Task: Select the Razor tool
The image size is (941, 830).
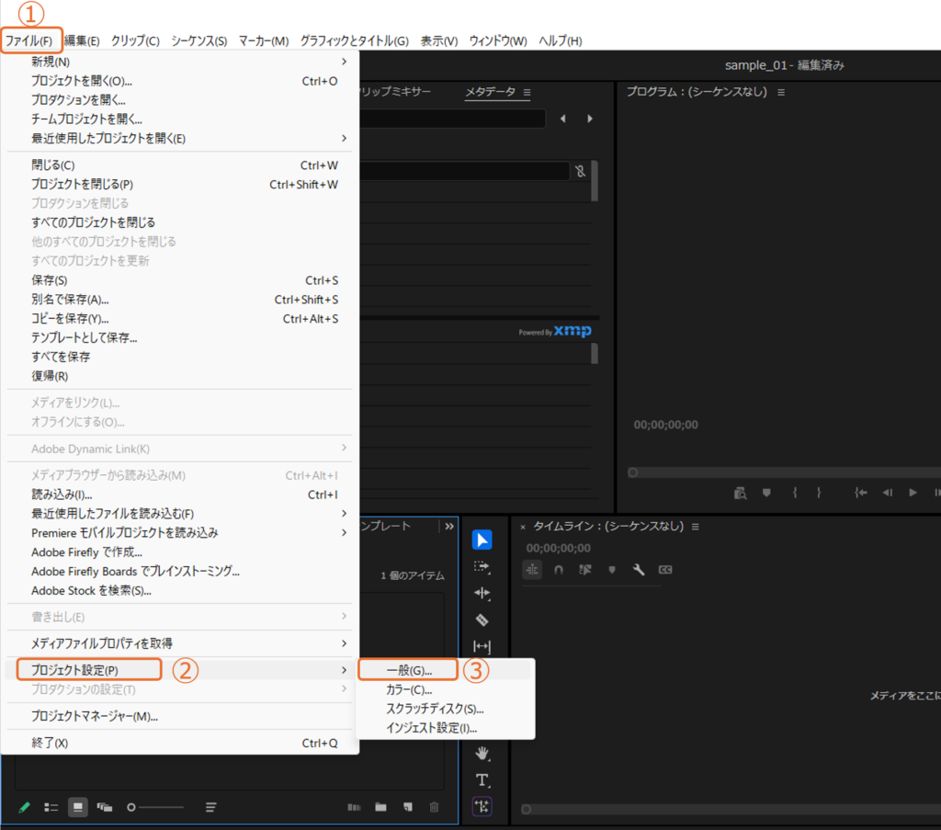Action: pyautogui.click(x=482, y=620)
